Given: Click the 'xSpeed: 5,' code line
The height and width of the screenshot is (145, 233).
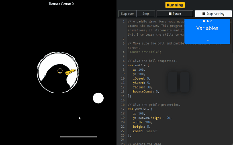Looking at the screenshot, I should 142,78.
